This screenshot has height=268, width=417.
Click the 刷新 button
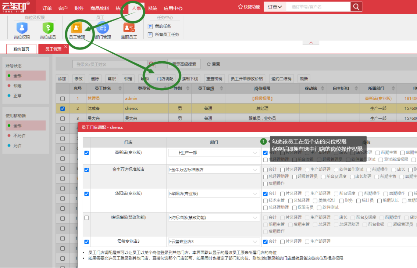pyautogui.click(x=304, y=79)
